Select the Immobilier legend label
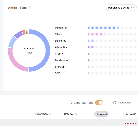 (x=61, y=28)
